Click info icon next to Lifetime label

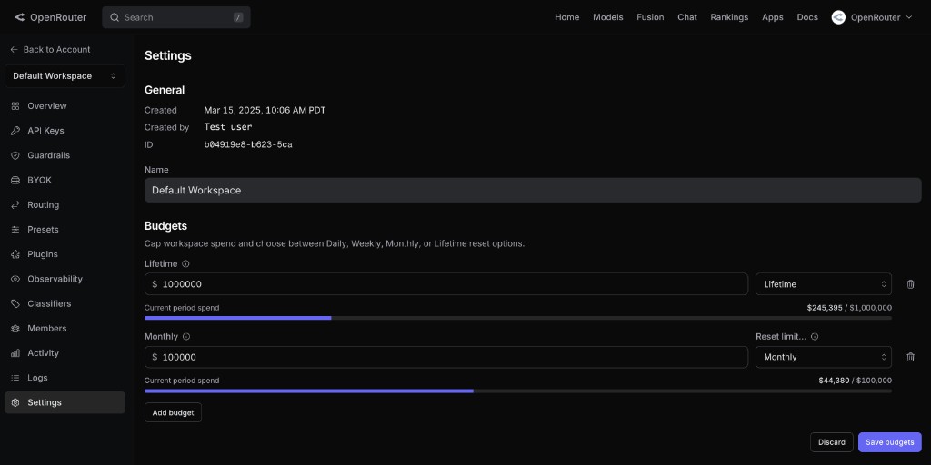pos(185,264)
